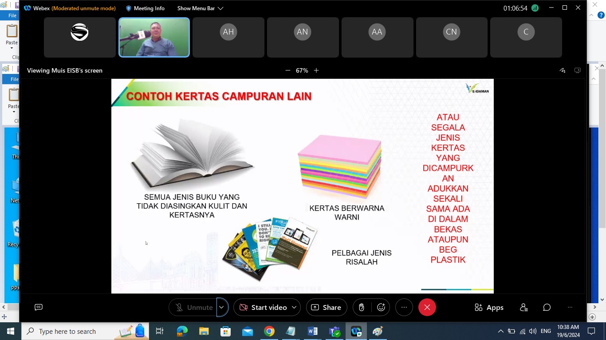
Task: Click the Apps button
Action: (x=489, y=307)
